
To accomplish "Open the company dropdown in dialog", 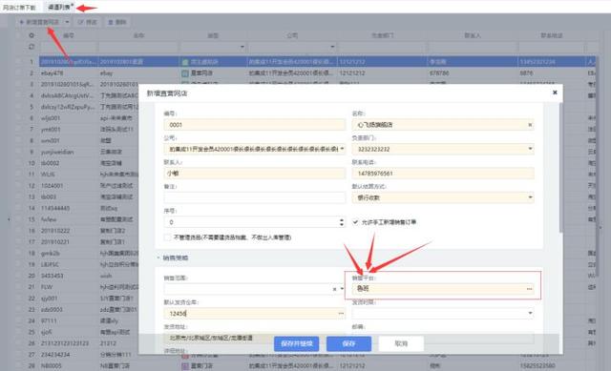I will point(342,149).
